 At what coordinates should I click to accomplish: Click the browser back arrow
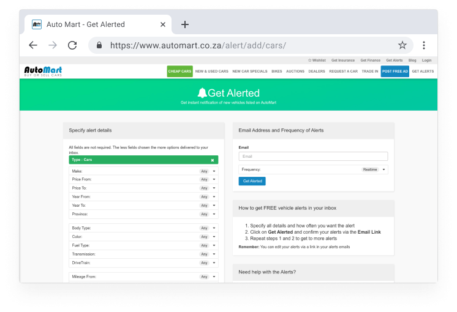(x=33, y=45)
